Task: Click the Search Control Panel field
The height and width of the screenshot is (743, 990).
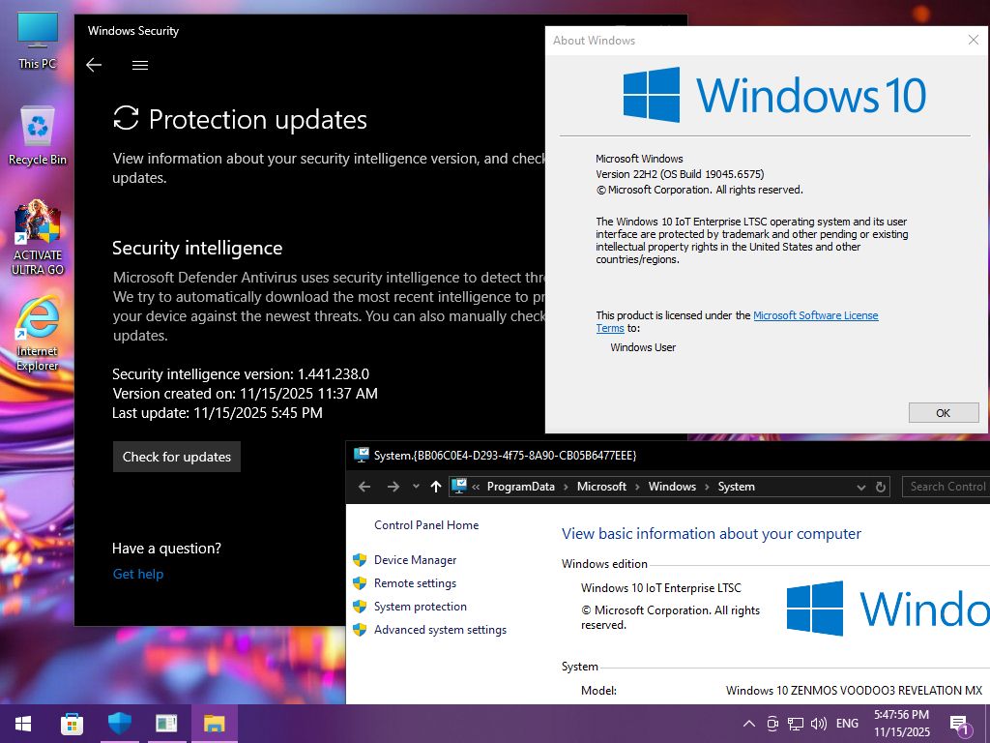Action: tap(946, 487)
